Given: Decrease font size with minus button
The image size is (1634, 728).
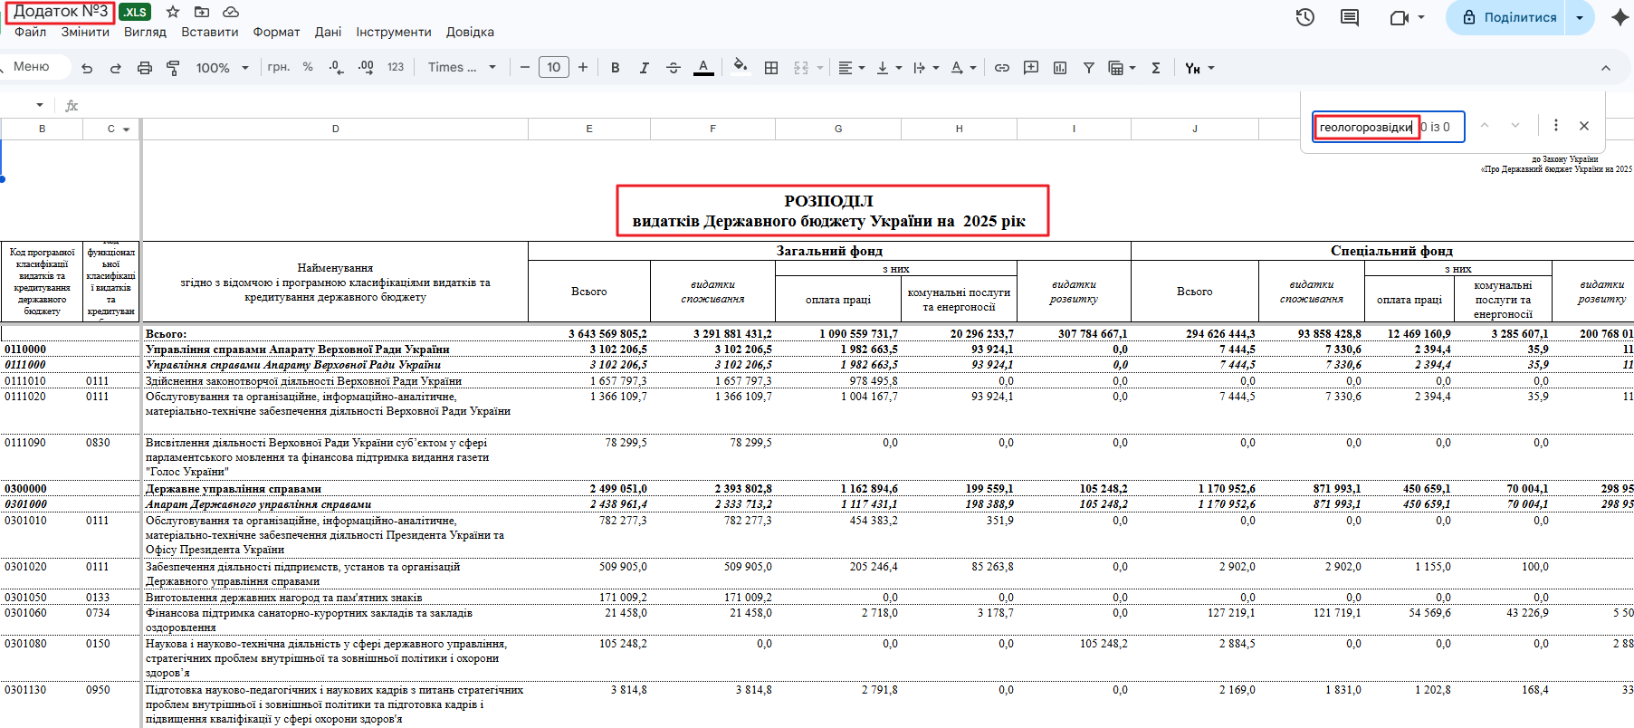Looking at the screenshot, I should [x=524, y=67].
